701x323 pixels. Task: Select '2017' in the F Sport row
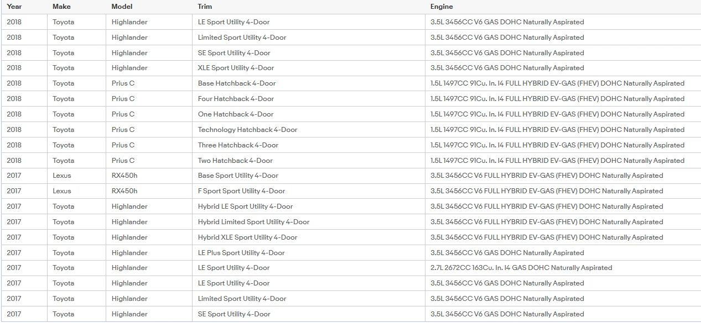coord(14,191)
